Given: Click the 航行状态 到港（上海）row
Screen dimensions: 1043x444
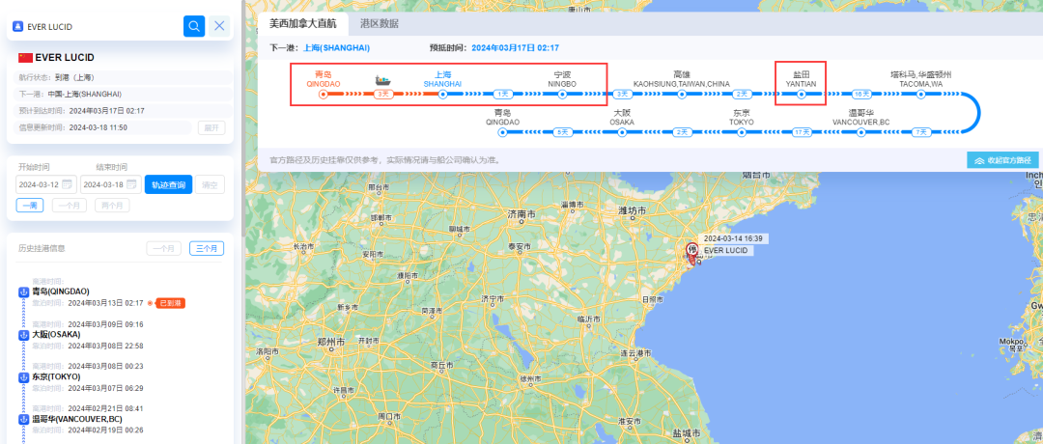Looking at the screenshot, I should click(x=123, y=77).
